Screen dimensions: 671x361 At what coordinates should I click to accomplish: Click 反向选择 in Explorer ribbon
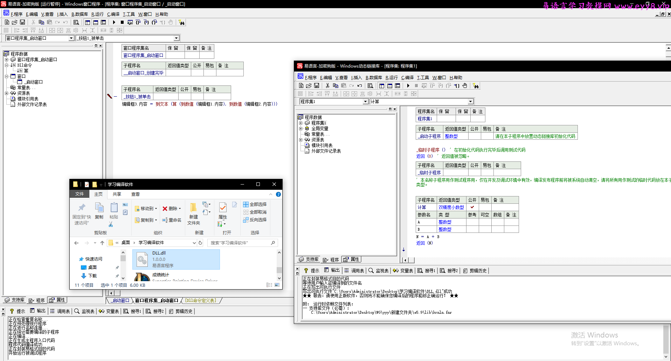(x=255, y=220)
